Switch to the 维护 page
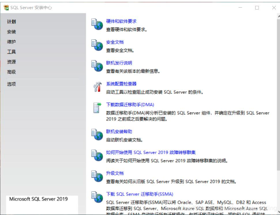The image size is (280, 215). tap(11, 42)
